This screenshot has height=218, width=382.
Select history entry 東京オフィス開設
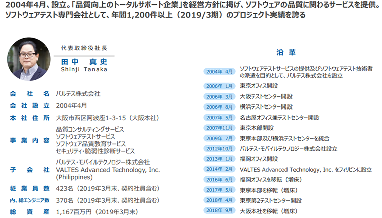[259, 86]
